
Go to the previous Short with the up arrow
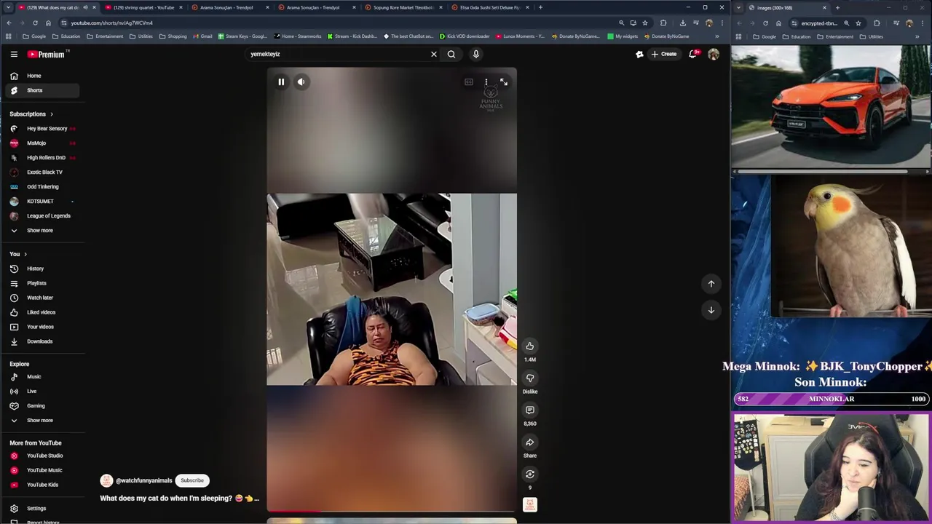pyautogui.click(x=711, y=284)
